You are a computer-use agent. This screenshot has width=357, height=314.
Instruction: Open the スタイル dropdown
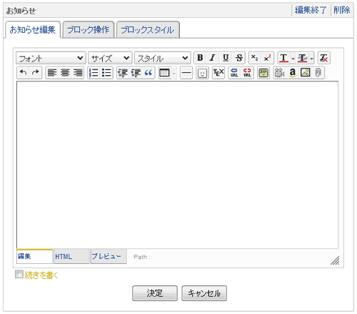[163, 58]
